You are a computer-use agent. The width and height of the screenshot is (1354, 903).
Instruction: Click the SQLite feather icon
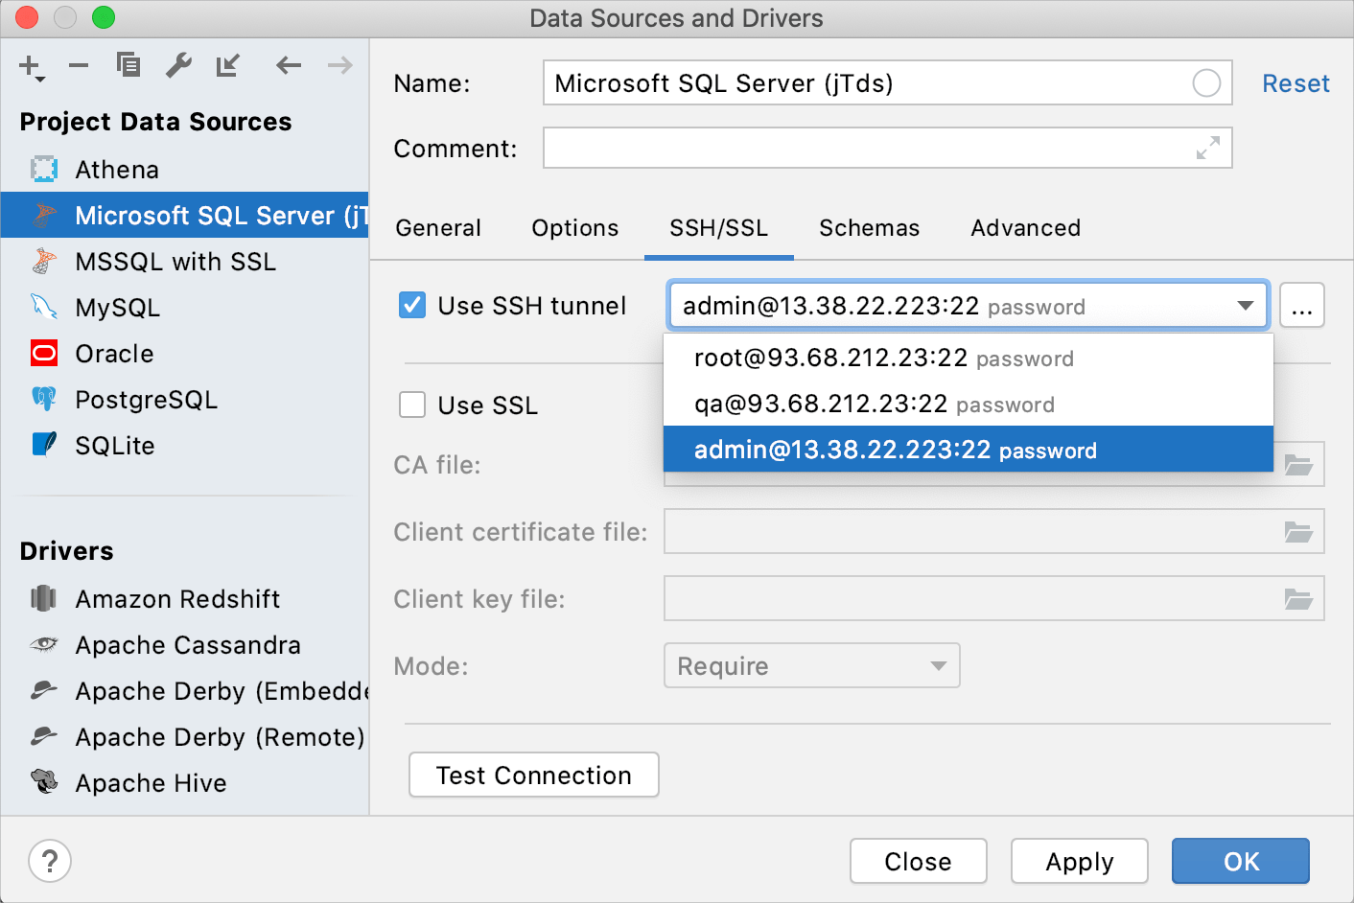[x=44, y=446]
